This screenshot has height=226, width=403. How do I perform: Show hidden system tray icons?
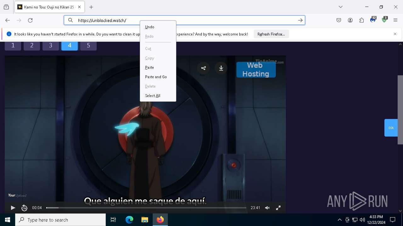(339, 220)
